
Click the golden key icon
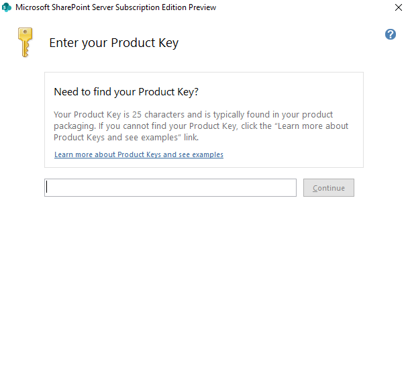(25, 42)
